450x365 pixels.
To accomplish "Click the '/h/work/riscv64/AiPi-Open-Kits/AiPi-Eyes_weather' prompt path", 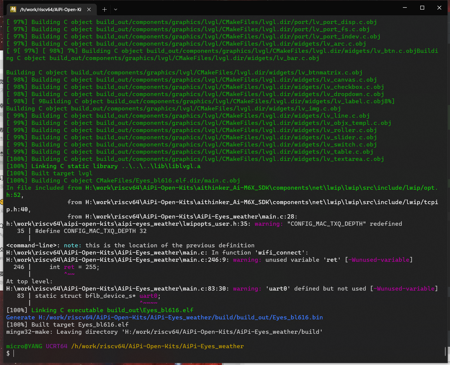I will point(157,346).
